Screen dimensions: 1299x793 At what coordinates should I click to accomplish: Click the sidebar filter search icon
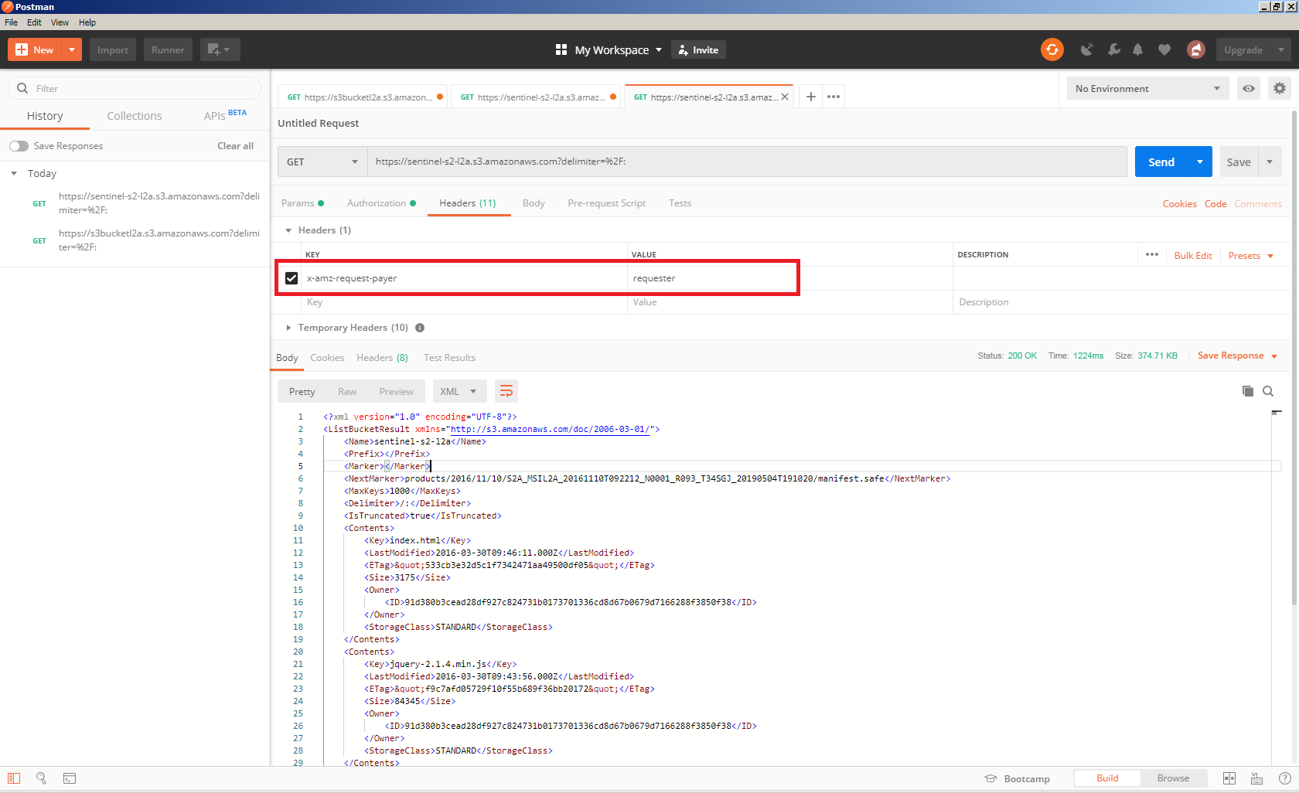click(x=22, y=88)
